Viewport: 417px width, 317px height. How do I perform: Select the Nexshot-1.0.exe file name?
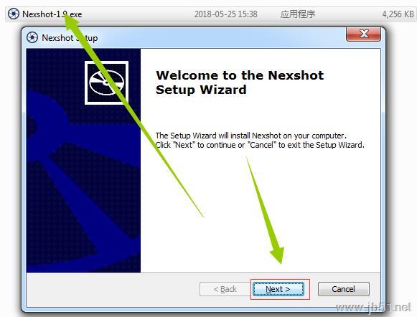click(x=52, y=14)
